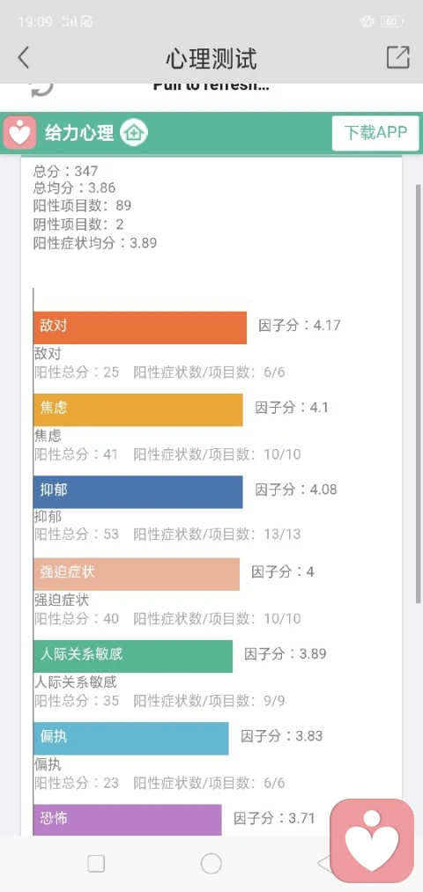423x892 pixels.
Task: Click the 下载APP button
Action: [x=375, y=133]
